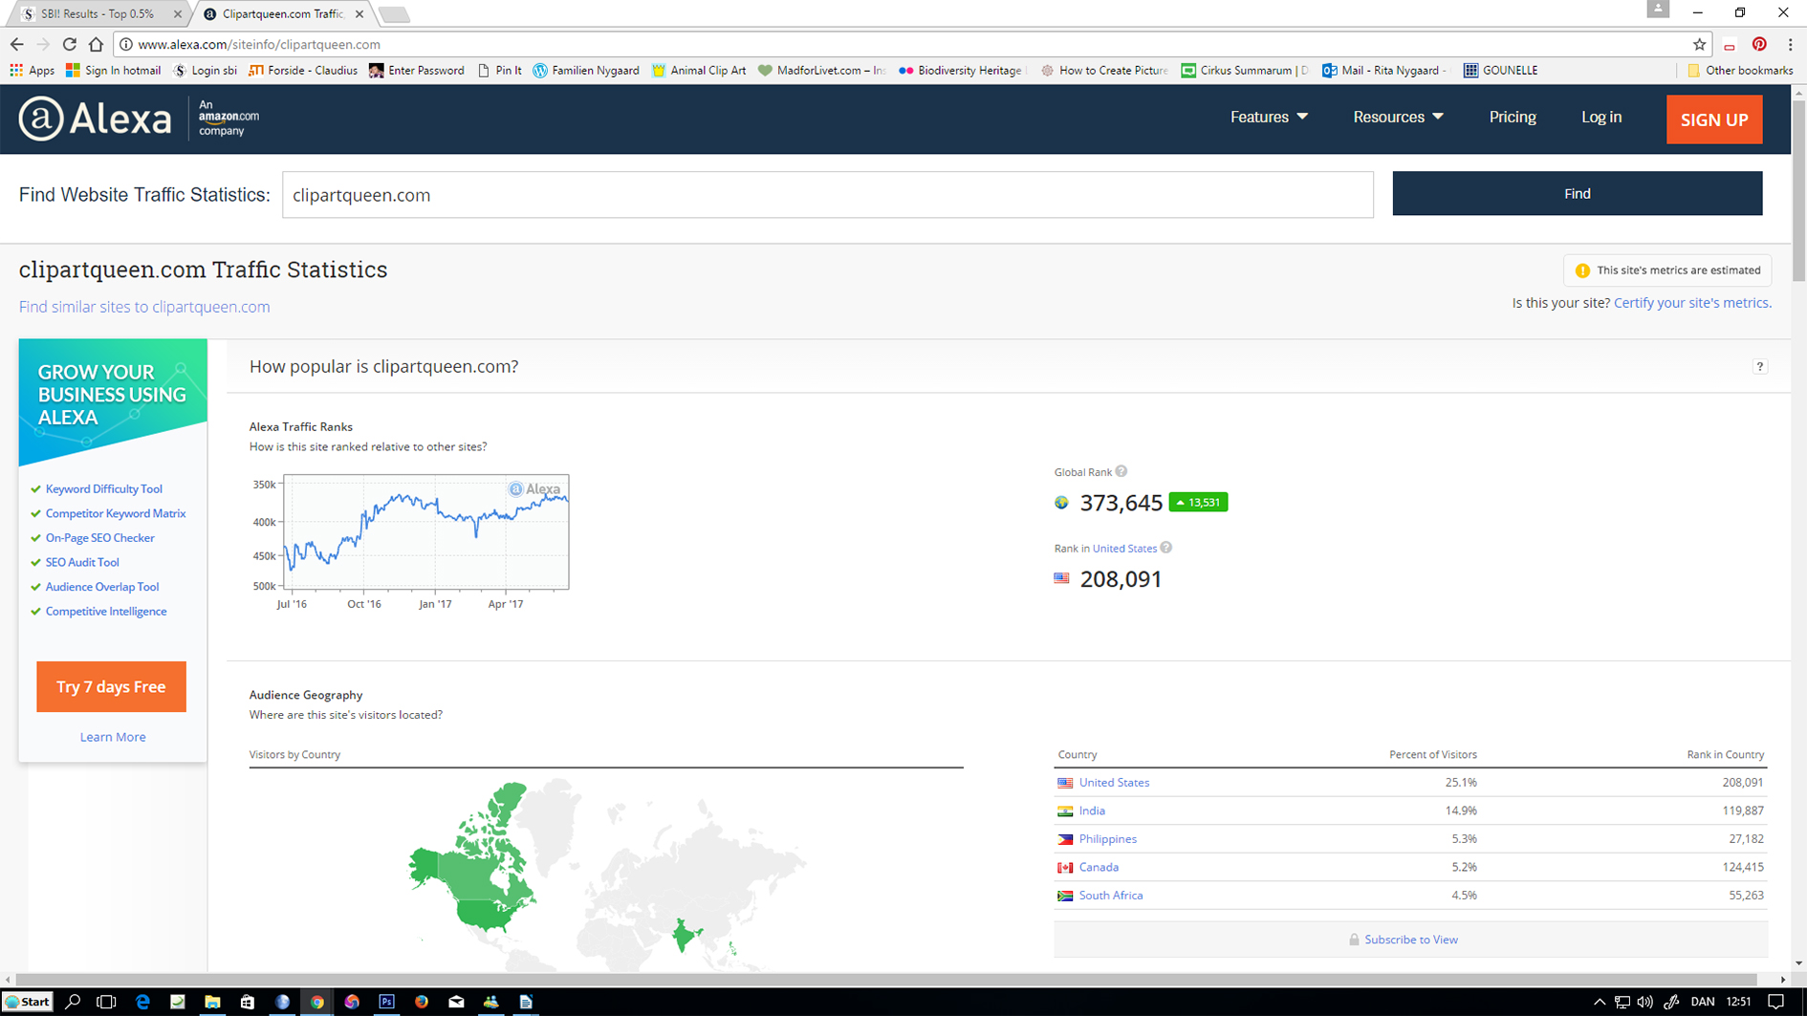Open the Apps bookmark shortcut
The image size is (1807, 1016).
pyautogui.click(x=33, y=70)
